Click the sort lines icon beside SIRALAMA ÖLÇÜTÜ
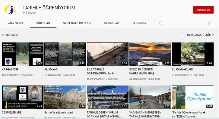219x119 pixels. [183, 35]
